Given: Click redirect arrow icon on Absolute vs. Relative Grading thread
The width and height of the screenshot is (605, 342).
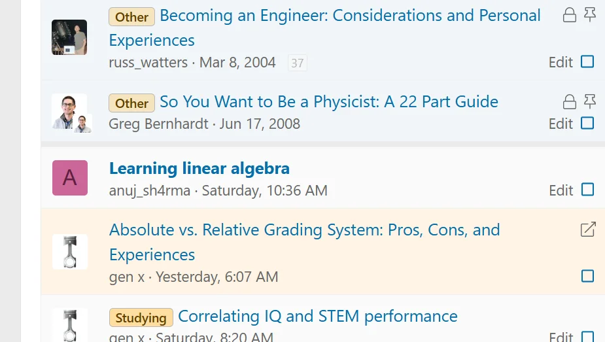Looking at the screenshot, I should pyautogui.click(x=588, y=230).
